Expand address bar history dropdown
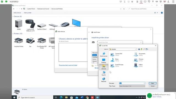 [121, 9]
